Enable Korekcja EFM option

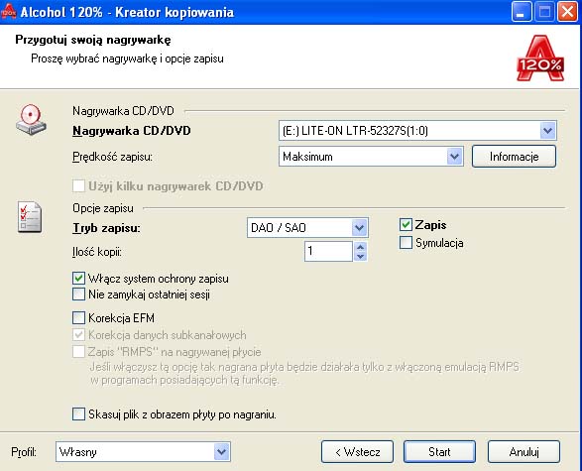[x=78, y=317]
